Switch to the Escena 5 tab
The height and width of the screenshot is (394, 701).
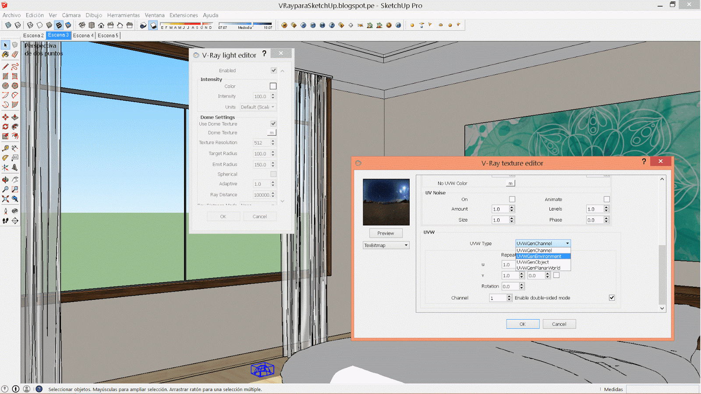pos(108,35)
